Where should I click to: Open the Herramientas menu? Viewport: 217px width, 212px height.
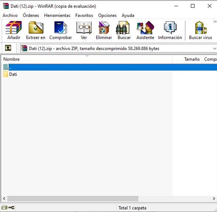tap(57, 15)
